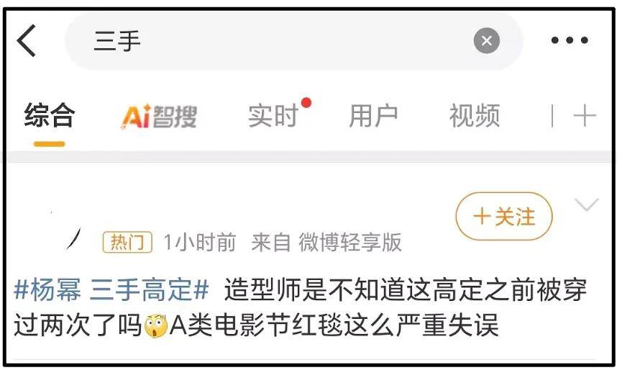
Task: Click the red notification dot on 实时
Action: tap(306, 103)
